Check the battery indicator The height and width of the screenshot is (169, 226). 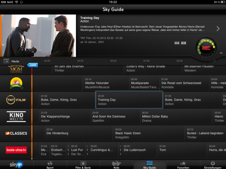coord(223,2)
